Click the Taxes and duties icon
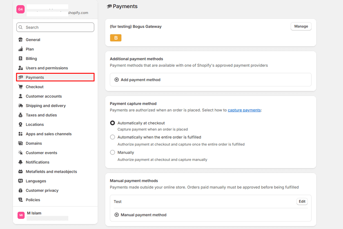Viewport: 343px width, 229px height. pos(20,115)
